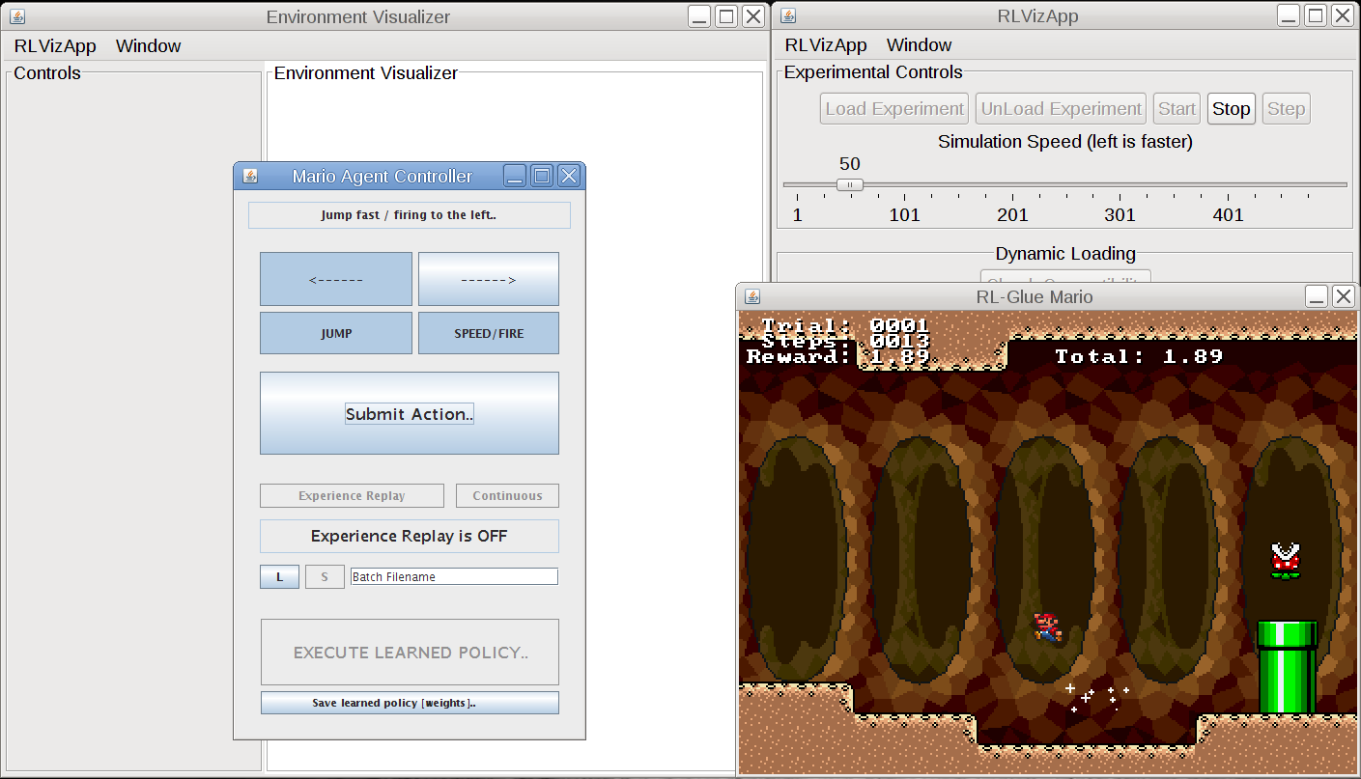Click the Java icon in Mario Agent Controller titlebar
The height and width of the screenshot is (779, 1361).
coord(250,176)
